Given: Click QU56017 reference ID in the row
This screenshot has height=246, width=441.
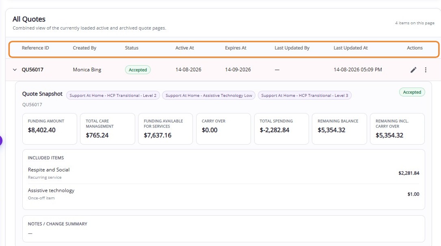Looking at the screenshot, I should pyautogui.click(x=32, y=70).
